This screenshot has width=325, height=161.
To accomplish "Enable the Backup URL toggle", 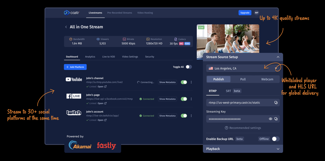I will [x=276, y=139].
